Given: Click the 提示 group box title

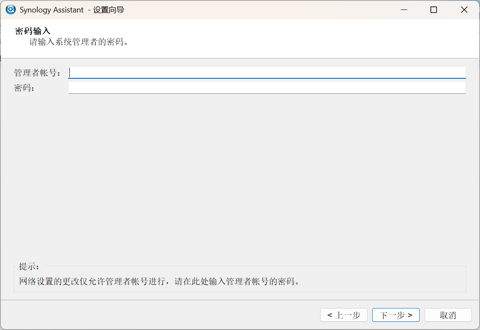Looking at the screenshot, I should coord(29,266).
